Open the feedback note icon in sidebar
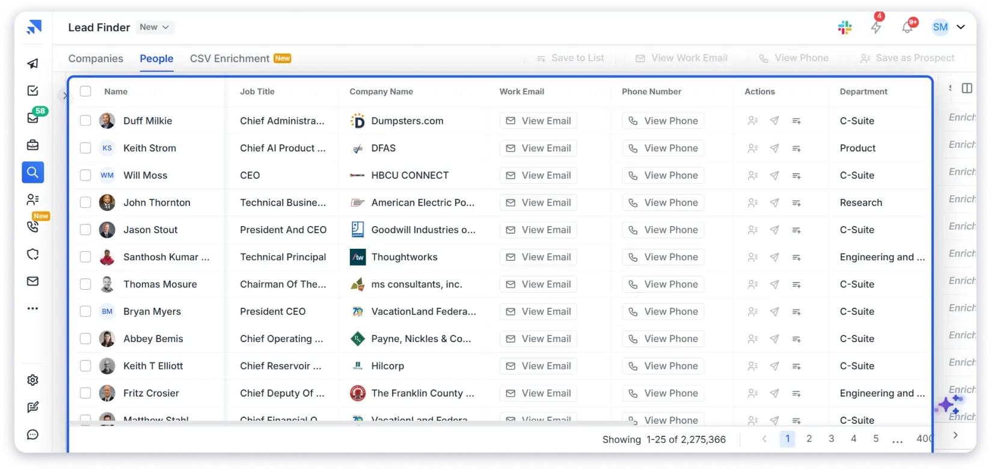 33,407
